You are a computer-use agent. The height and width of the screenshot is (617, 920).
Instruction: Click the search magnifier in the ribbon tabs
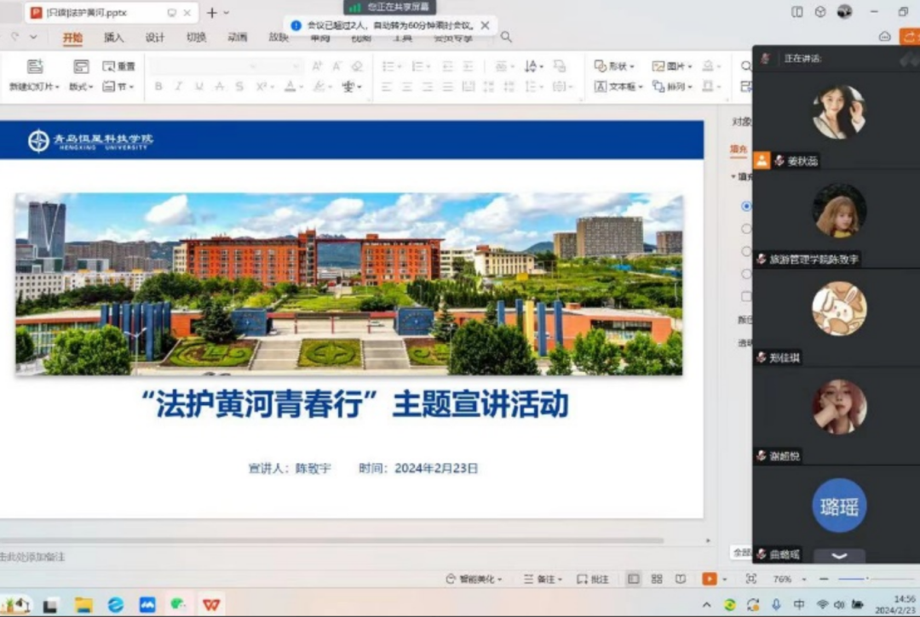(x=506, y=37)
